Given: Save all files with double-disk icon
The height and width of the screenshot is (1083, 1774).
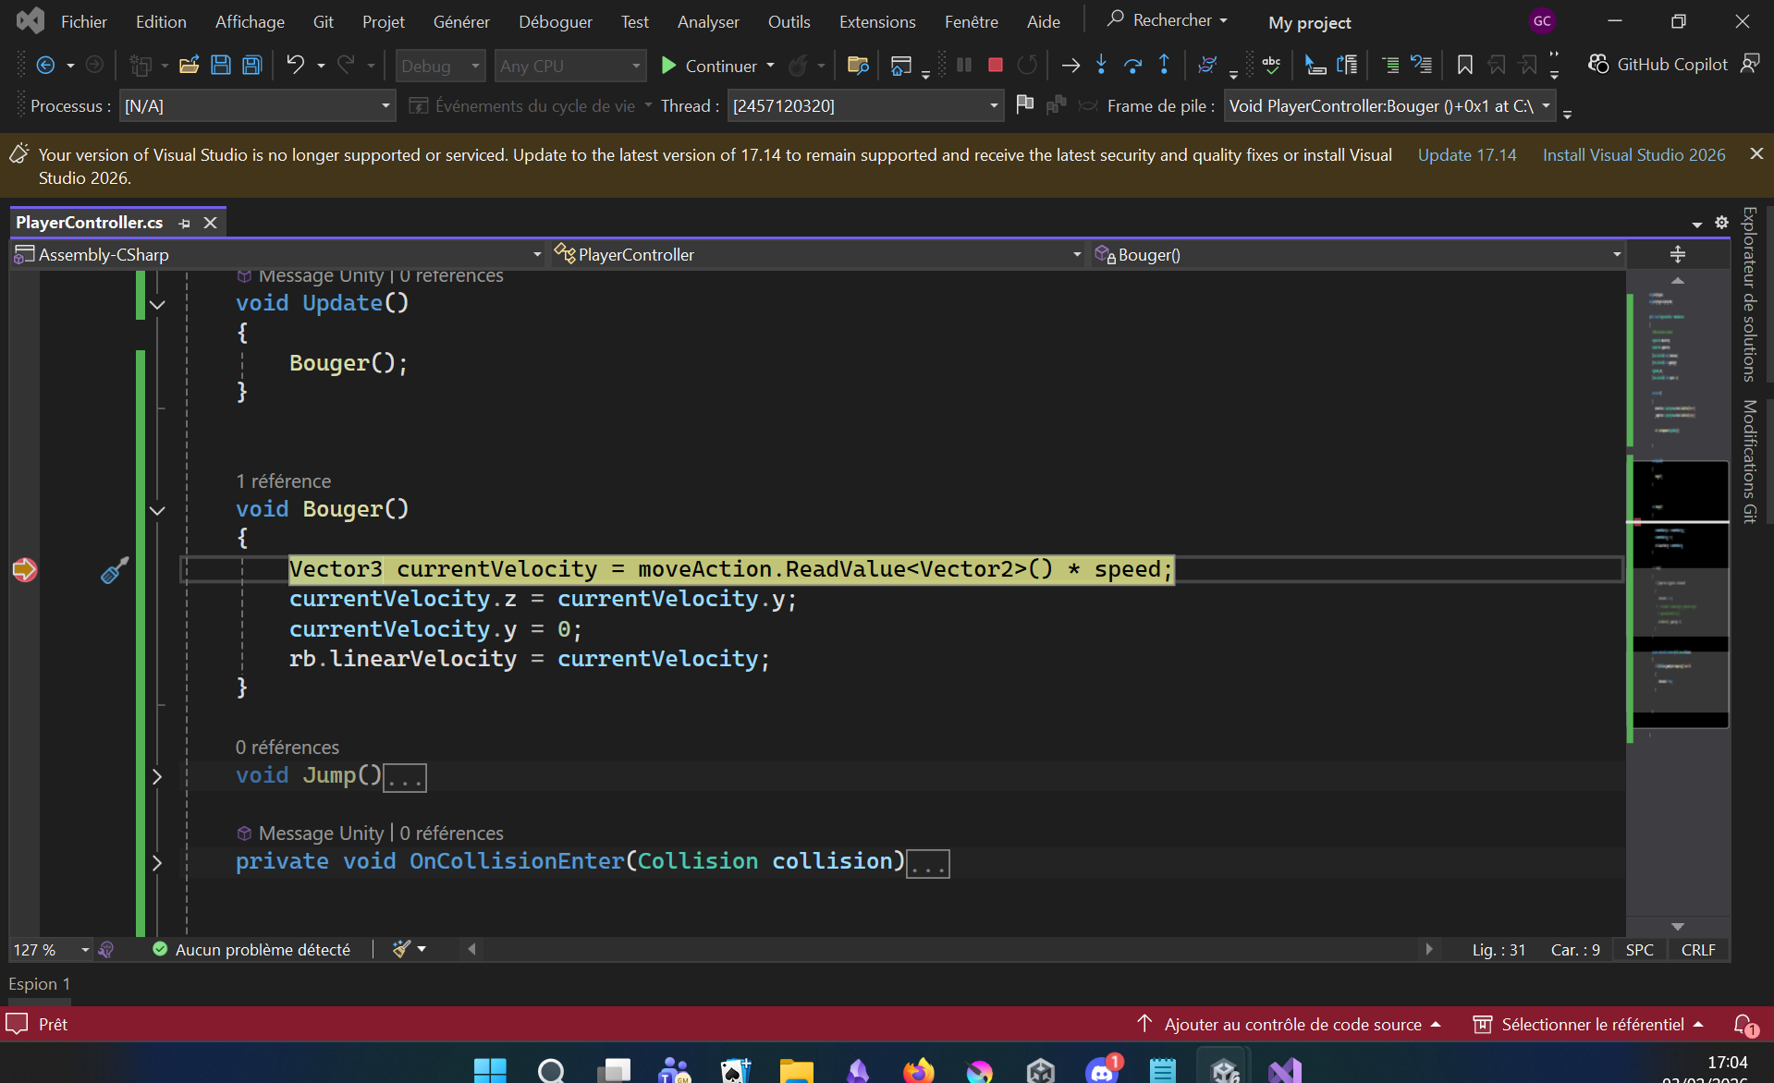Looking at the screenshot, I should [251, 65].
